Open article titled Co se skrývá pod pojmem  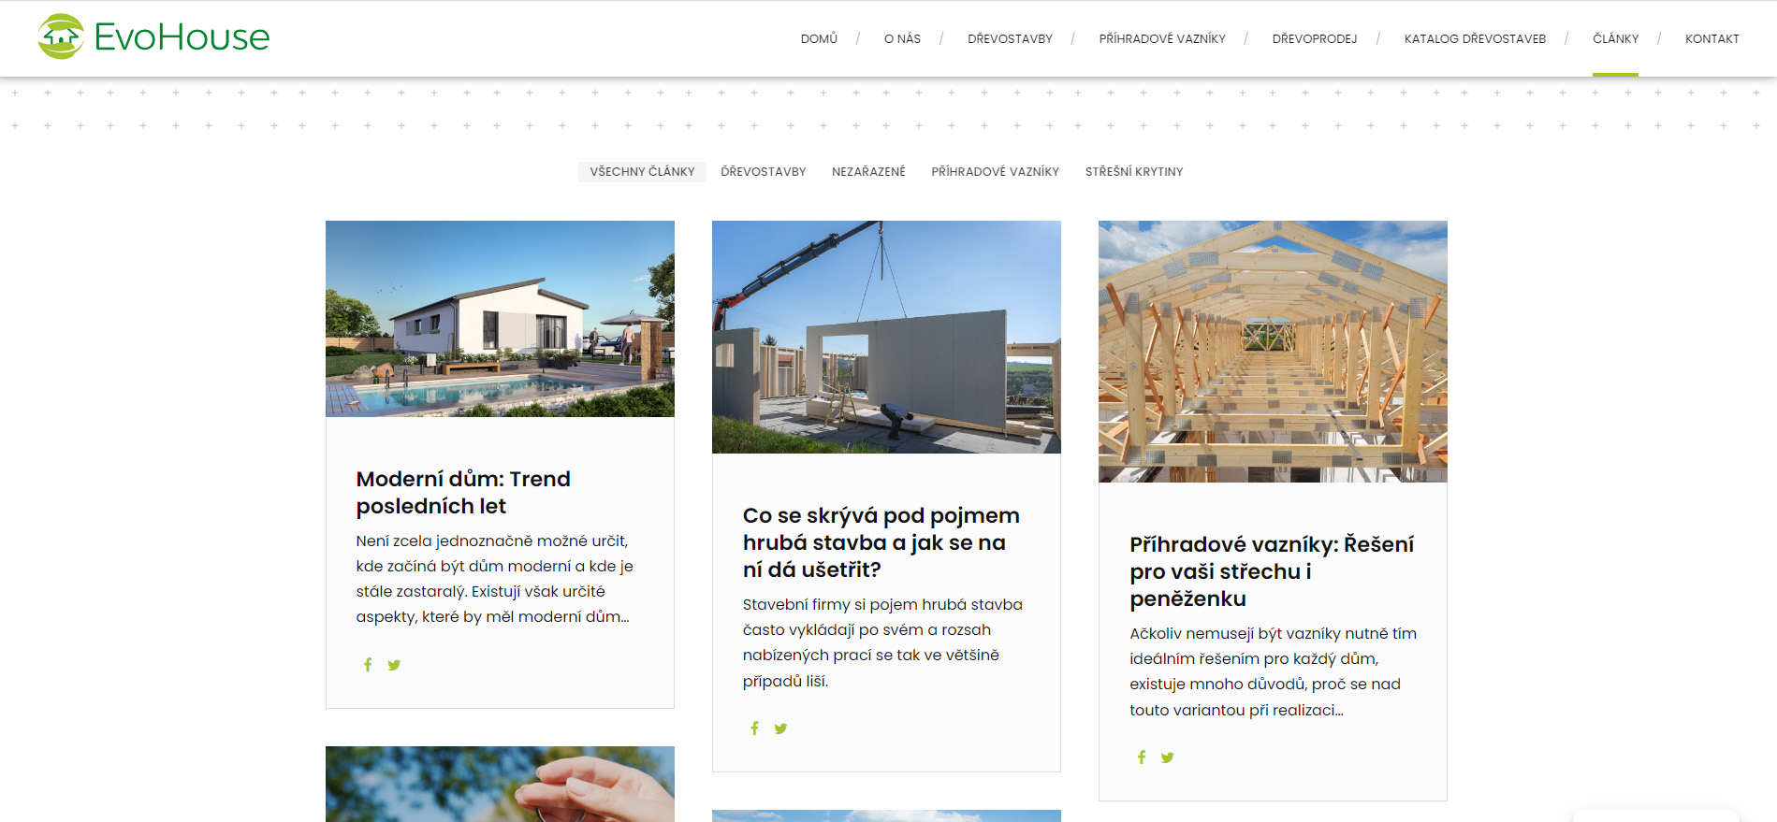pyautogui.click(x=881, y=542)
